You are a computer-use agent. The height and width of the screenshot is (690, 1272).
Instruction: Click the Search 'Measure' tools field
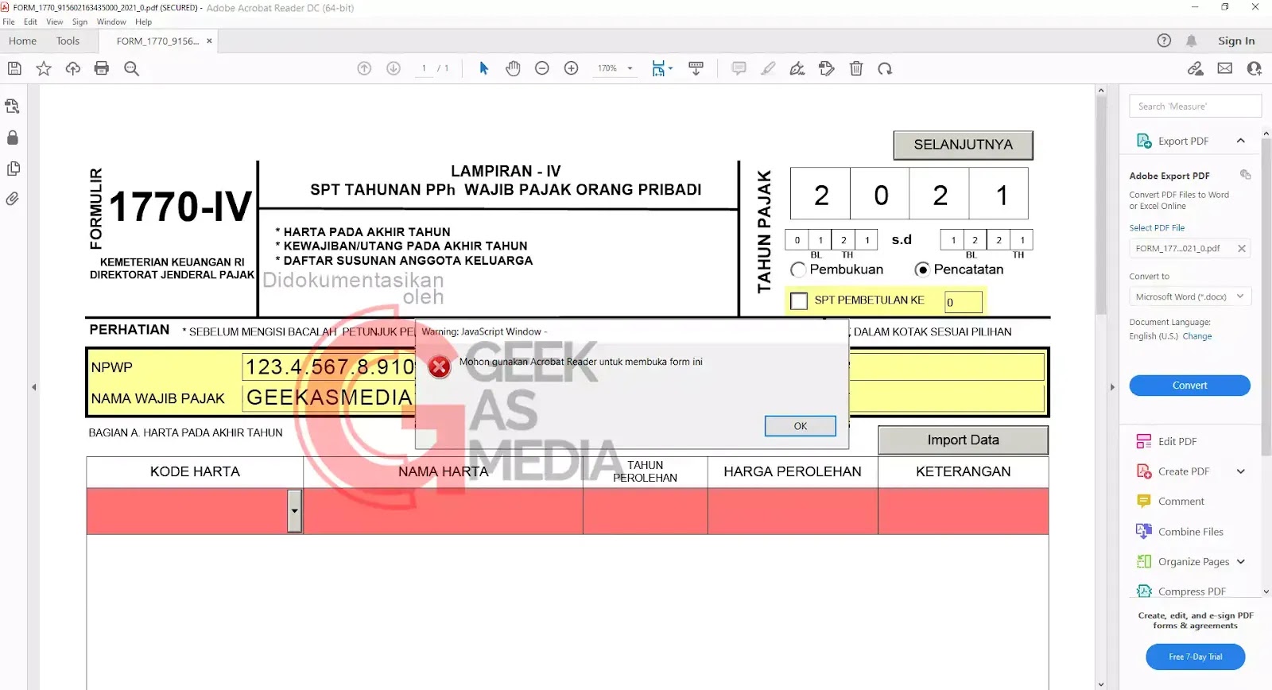pos(1195,107)
